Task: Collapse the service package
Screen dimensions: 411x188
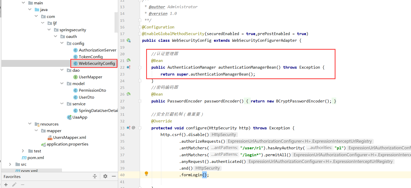Action: pos(62,103)
